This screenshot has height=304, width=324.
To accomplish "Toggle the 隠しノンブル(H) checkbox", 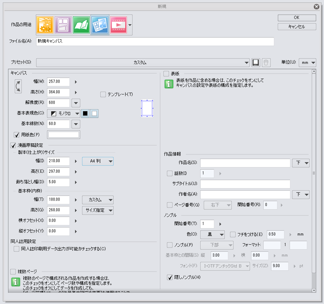I will [170, 277].
